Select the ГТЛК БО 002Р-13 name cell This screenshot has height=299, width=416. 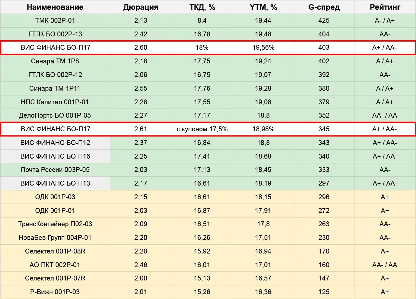tap(55, 34)
